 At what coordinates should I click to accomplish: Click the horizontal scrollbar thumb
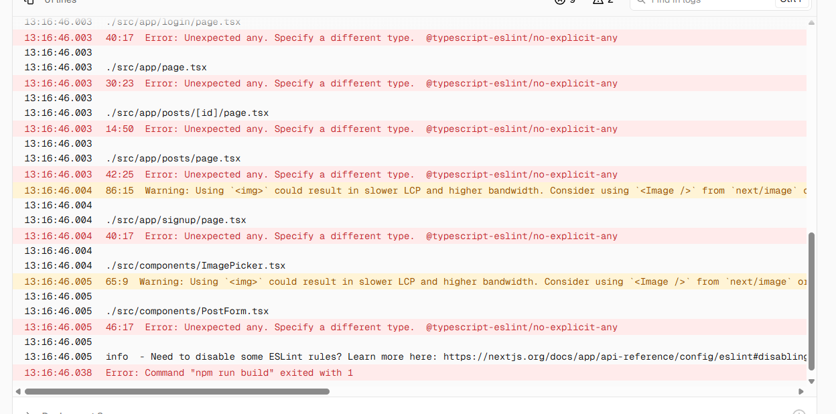[x=177, y=391]
